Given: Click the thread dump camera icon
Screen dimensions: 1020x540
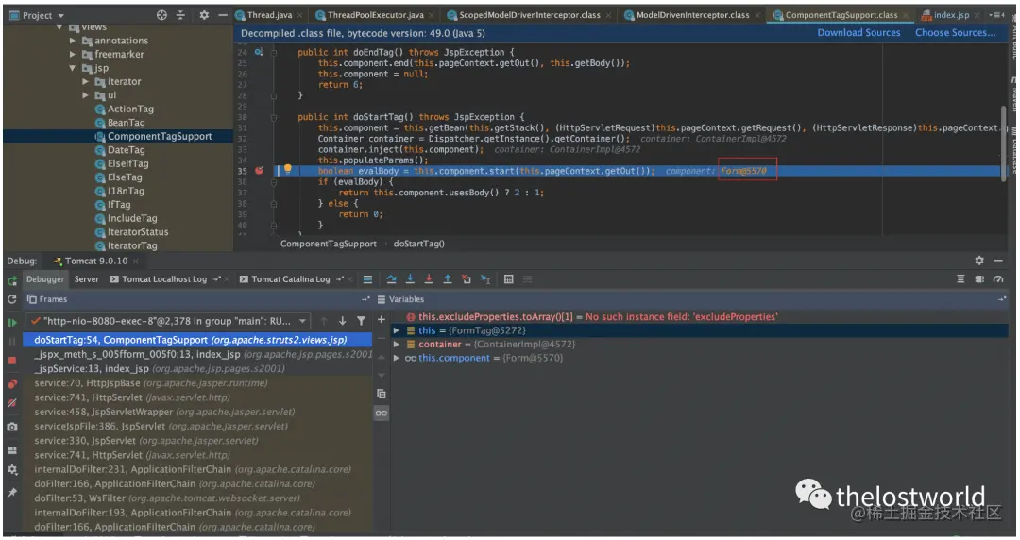Looking at the screenshot, I should (x=11, y=427).
